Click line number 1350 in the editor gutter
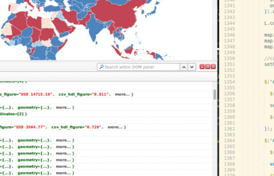274x176 pixels. (x=229, y=59)
